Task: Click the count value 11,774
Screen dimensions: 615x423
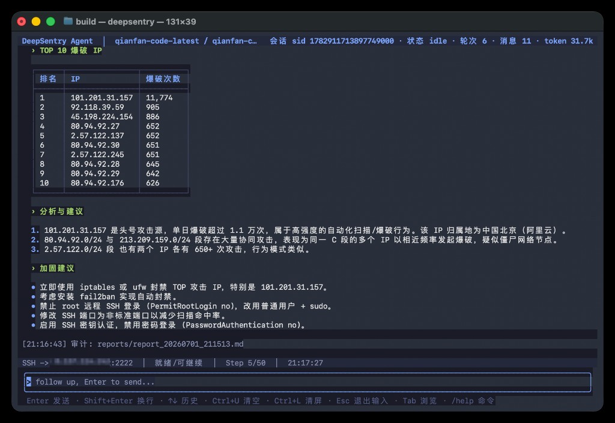Action: [159, 98]
